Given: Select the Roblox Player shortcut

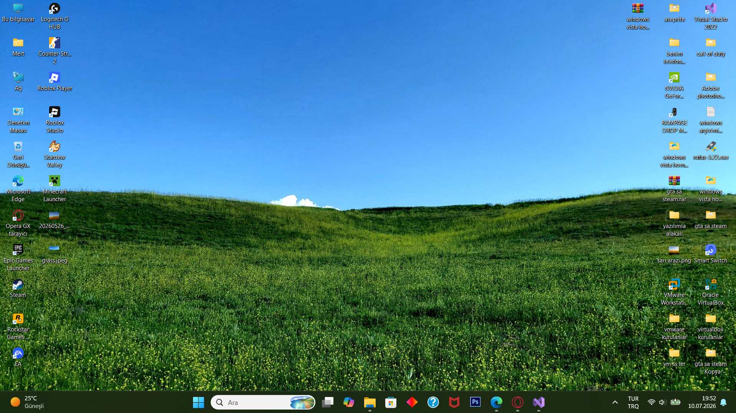Looking at the screenshot, I should [54, 82].
